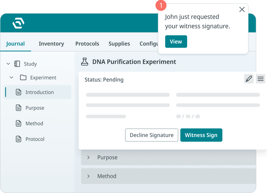Viewport: 267px width, 193px height.
Task: Click the Method collapsed section label
Action: tap(107, 176)
